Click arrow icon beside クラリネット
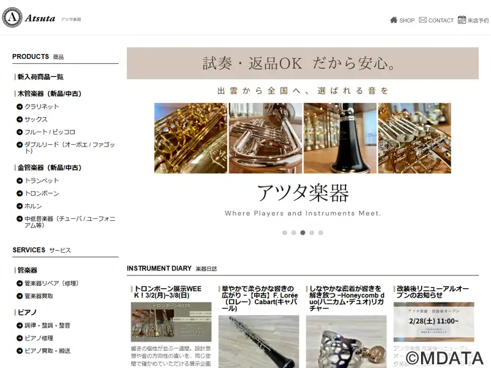This screenshot has width=491, height=368. click(x=20, y=107)
